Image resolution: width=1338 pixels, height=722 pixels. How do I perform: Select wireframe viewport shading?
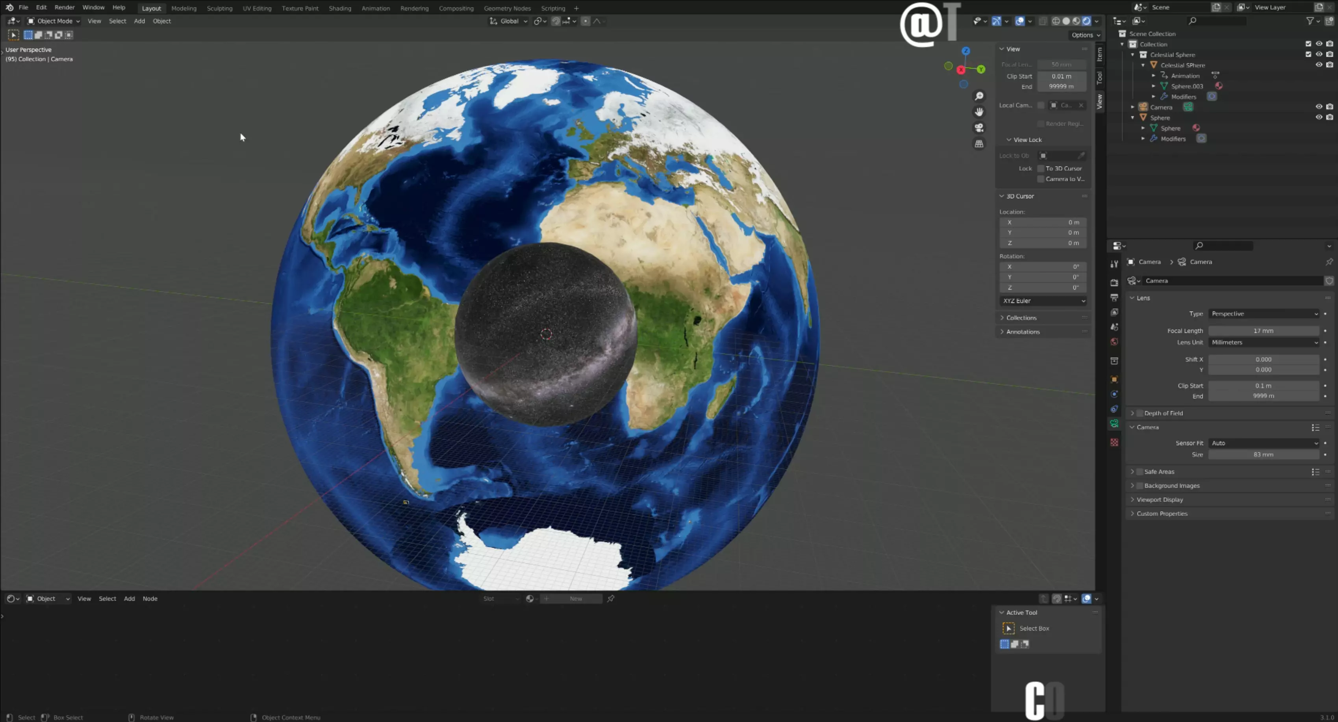click(1055, 21)
